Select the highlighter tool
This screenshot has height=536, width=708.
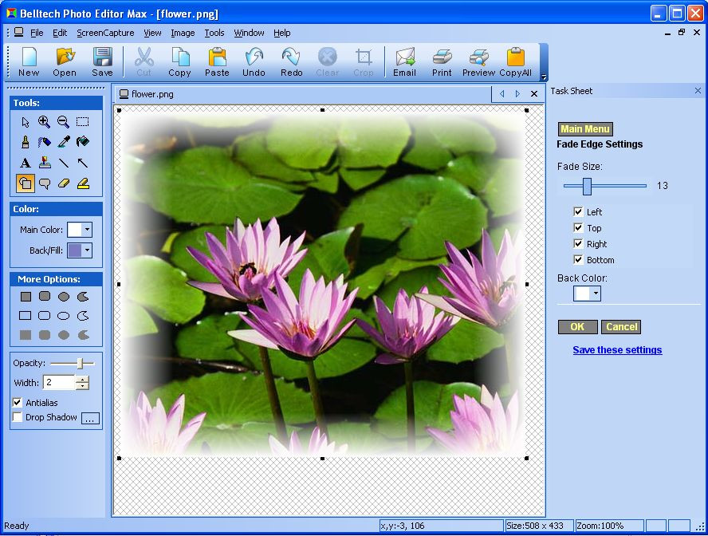(83, 183)
